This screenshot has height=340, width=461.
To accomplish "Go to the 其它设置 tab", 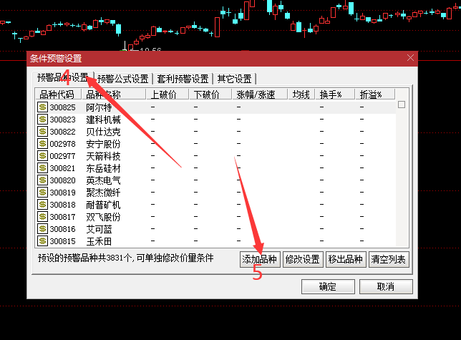I will [x=234, y=79].
